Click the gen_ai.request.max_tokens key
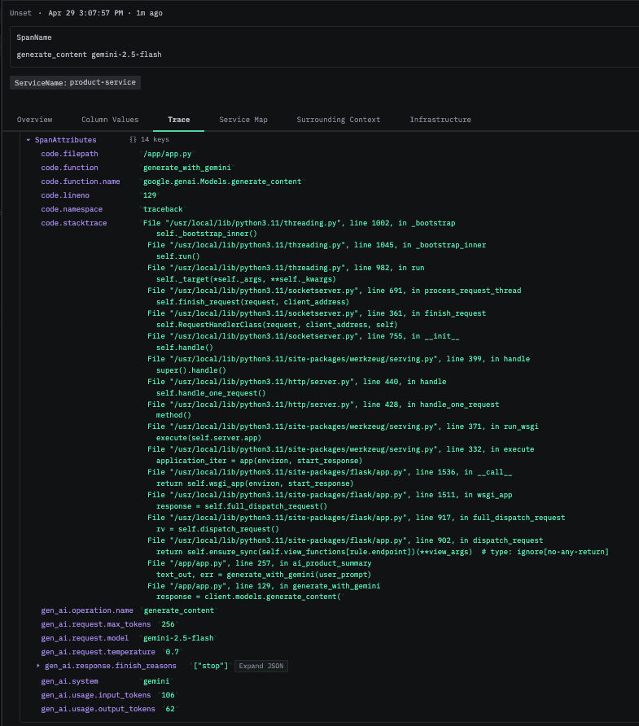The image size is (639, 726). click(x=96, y=624)
